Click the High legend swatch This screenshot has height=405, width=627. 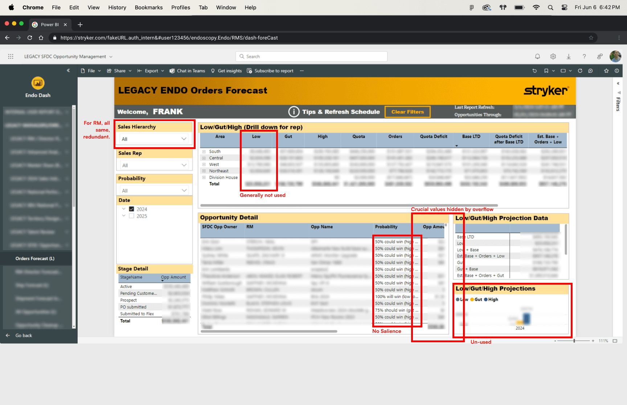(486, 299)
